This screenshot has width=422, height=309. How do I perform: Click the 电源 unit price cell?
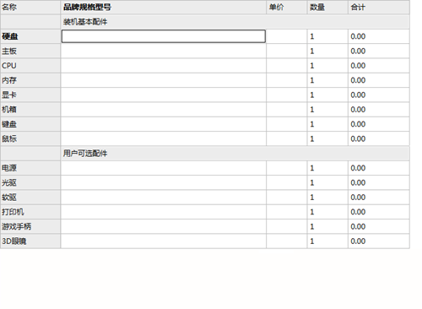point(287,168)
